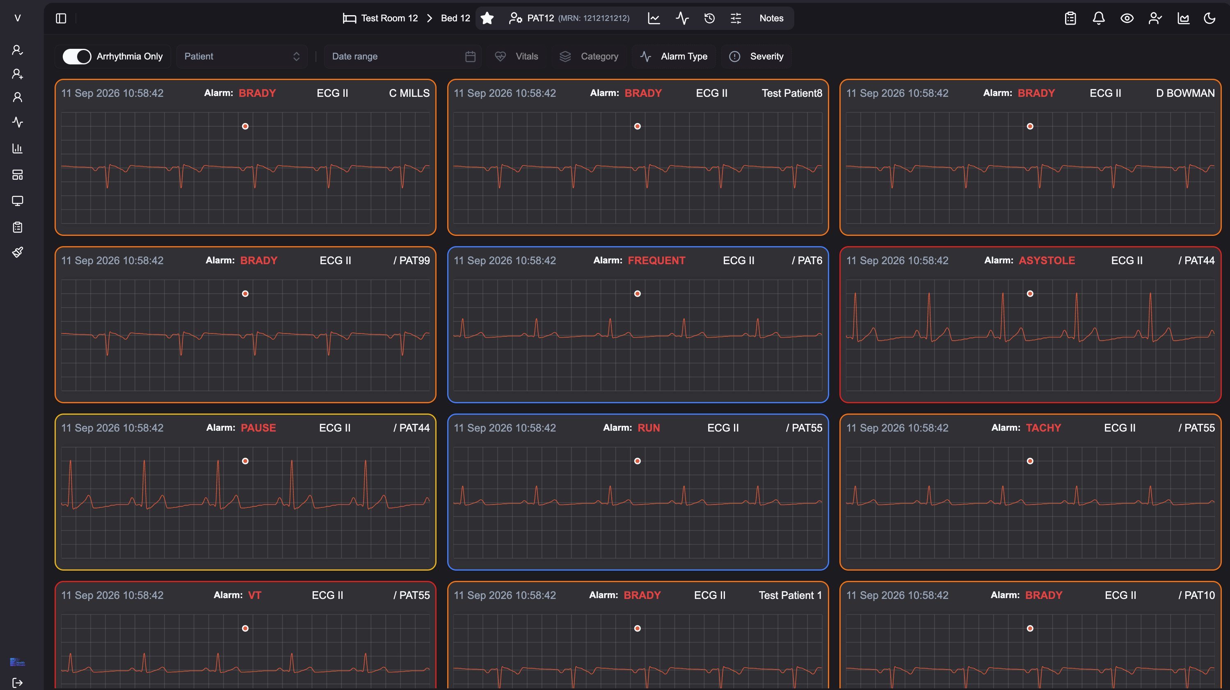Open the waveform icon in sidebar
Image resolution: width=1230 pixels, height=690 pixels.
pyautogui.click(x=18, y=122)
